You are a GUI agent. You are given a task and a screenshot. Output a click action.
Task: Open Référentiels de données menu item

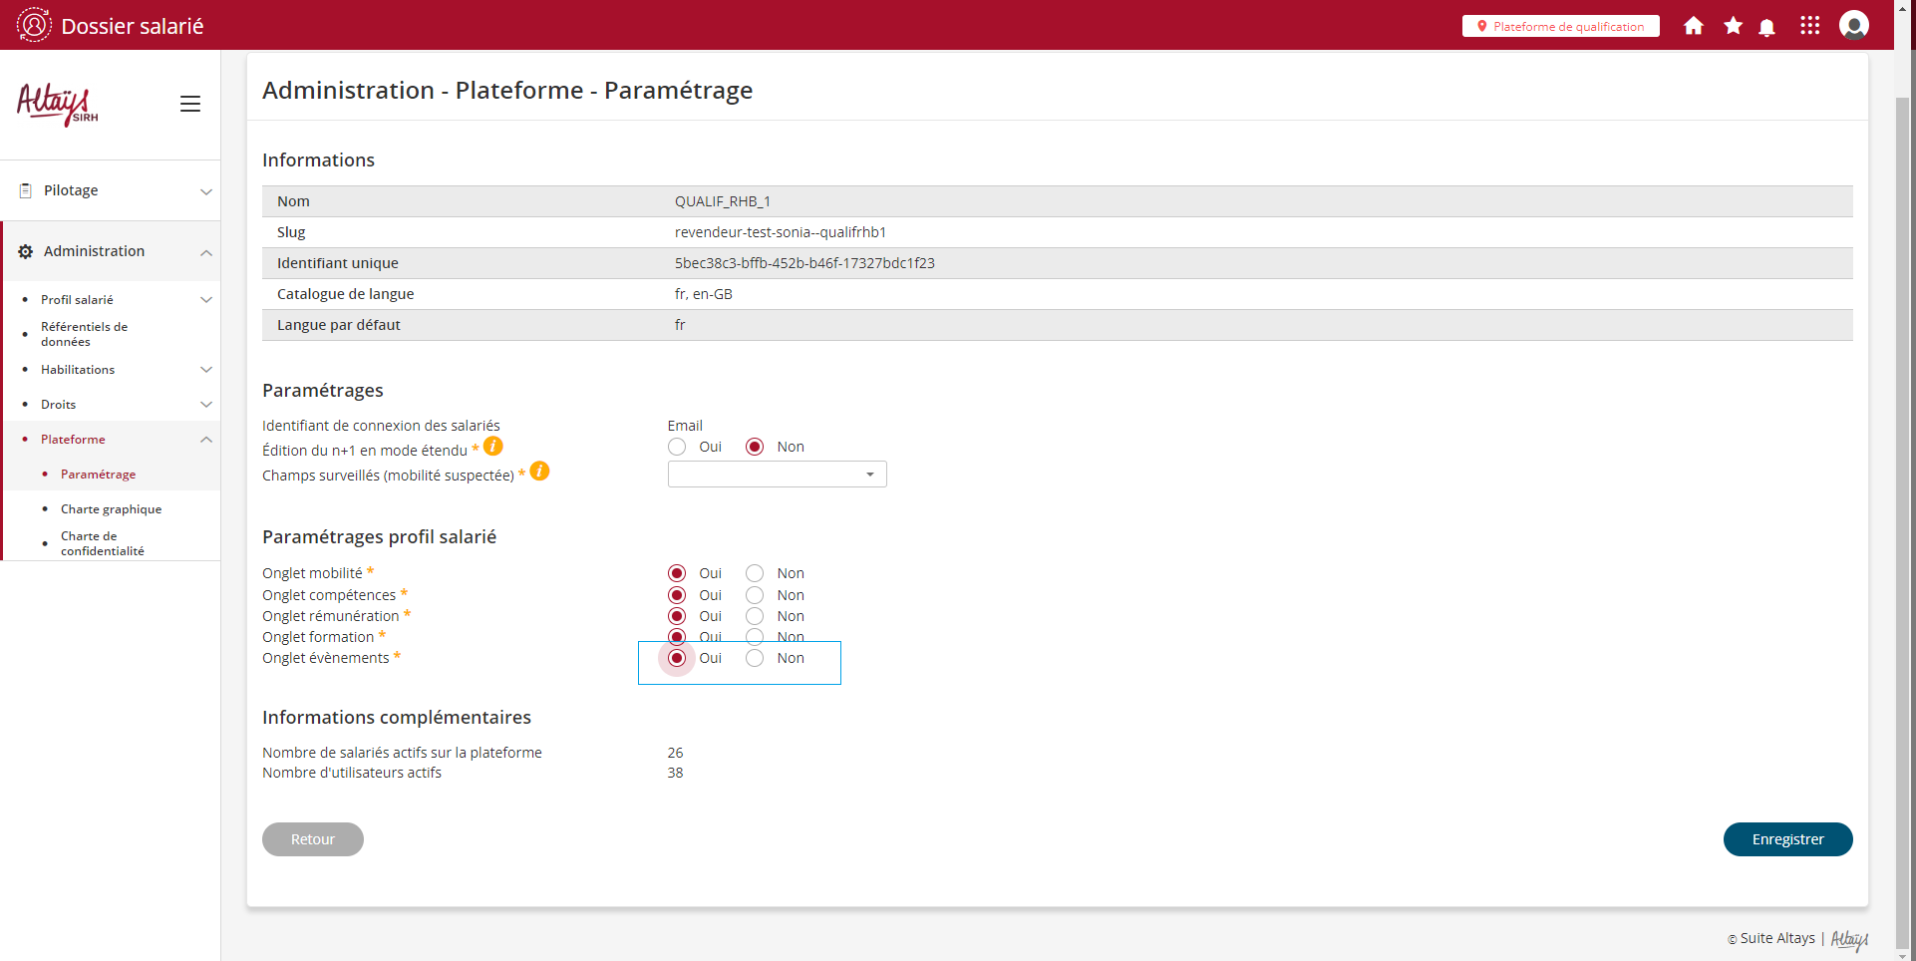pyautogui.click(x=84, y=334)
